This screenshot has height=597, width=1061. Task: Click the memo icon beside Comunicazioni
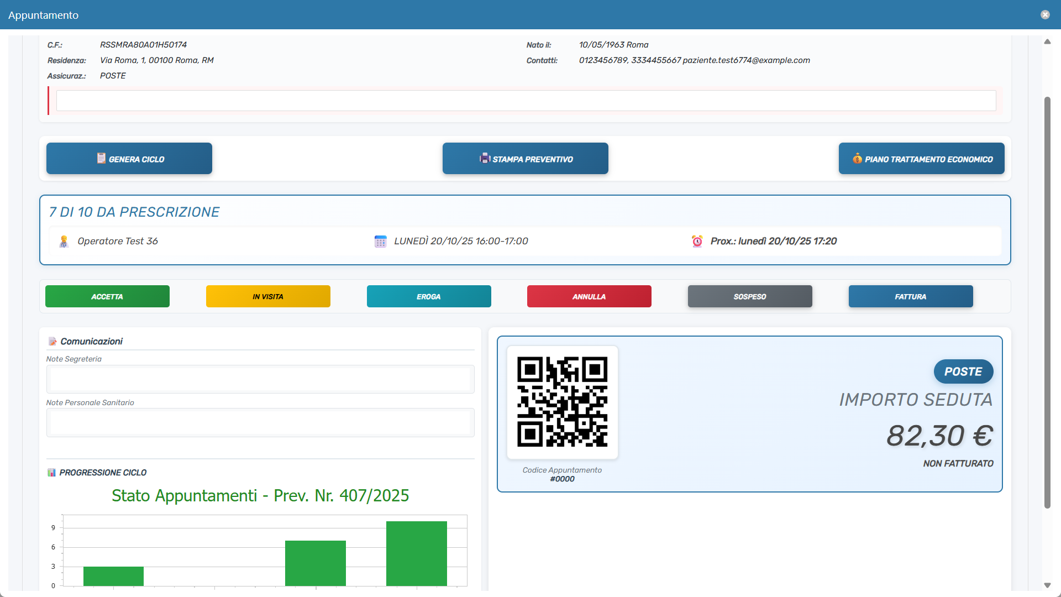pyautogui.click(x=53, y=341)
